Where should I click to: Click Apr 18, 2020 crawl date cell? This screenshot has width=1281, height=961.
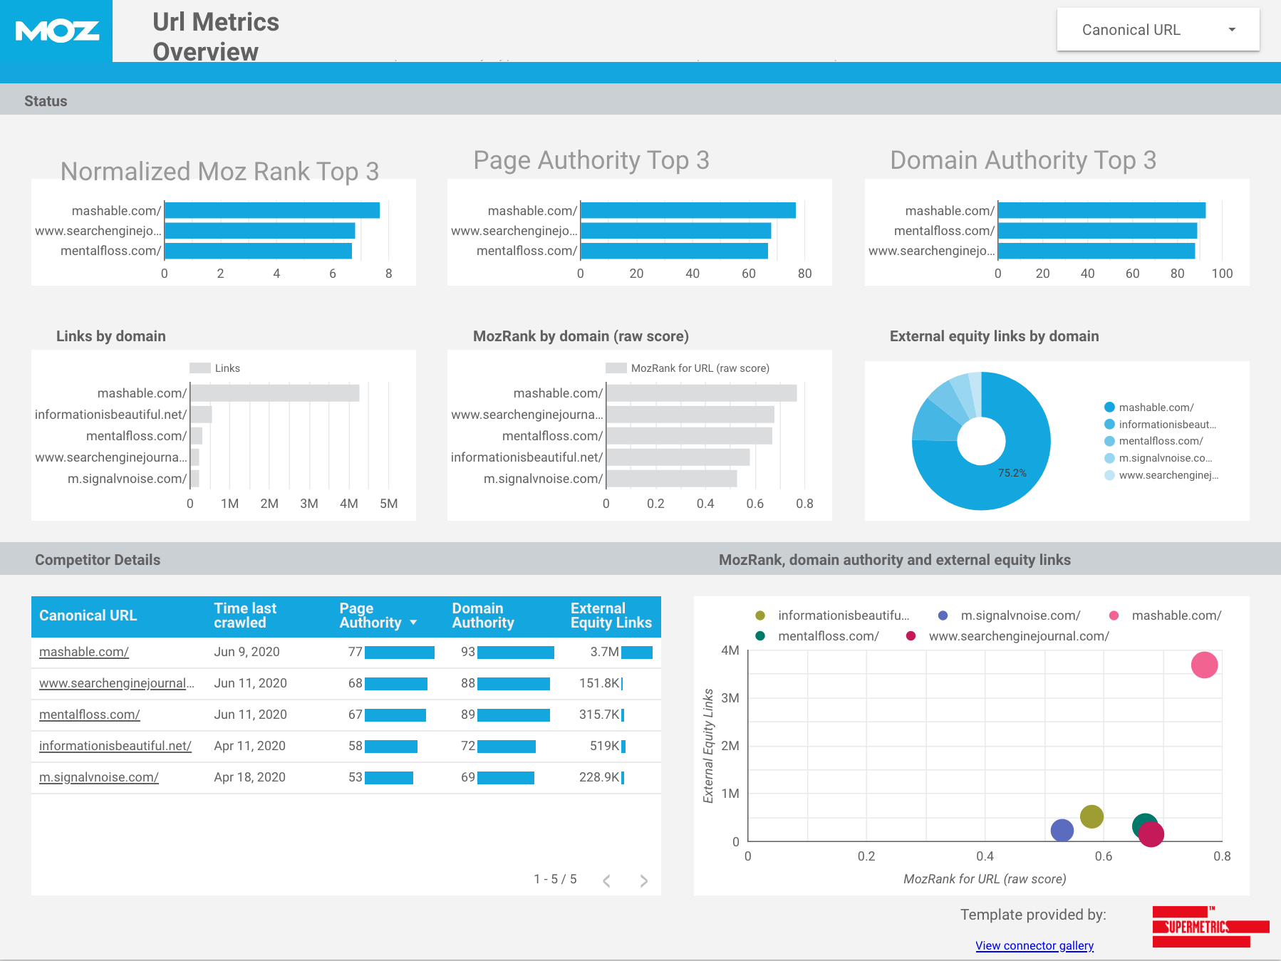249,777
